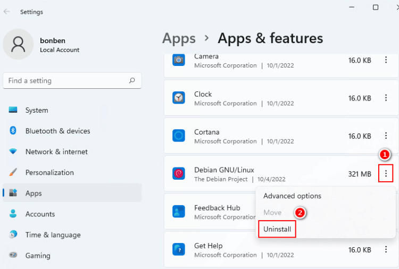Open more options for Clock

coord(386,98)
